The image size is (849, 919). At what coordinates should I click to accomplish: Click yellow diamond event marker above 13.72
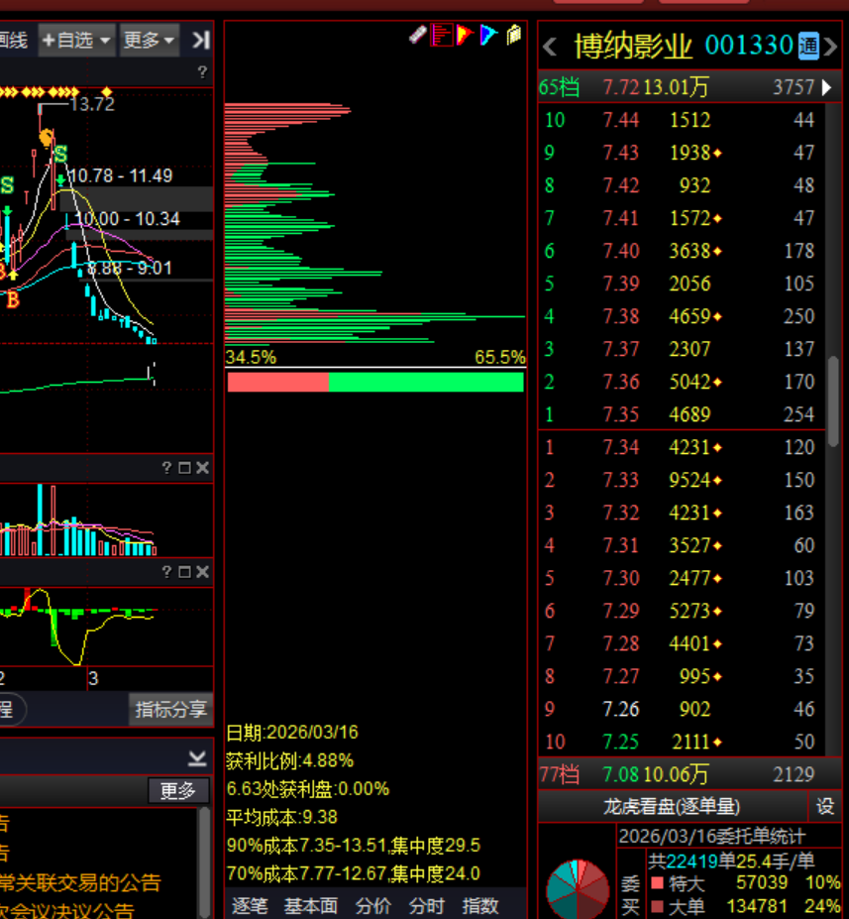(107, 92)
